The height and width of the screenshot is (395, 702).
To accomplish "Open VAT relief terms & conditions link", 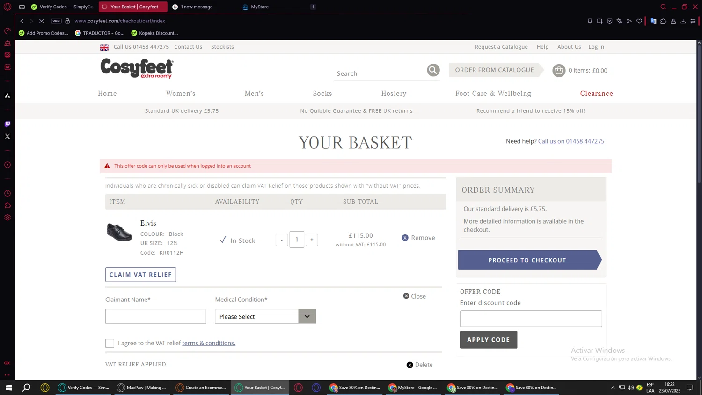I will (x=209, y=343).
